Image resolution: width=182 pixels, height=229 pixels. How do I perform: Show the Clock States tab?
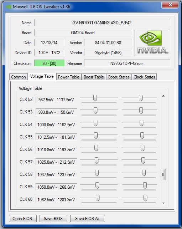pos(144,77)
